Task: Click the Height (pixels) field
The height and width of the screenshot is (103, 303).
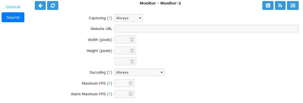Action: 125,51
